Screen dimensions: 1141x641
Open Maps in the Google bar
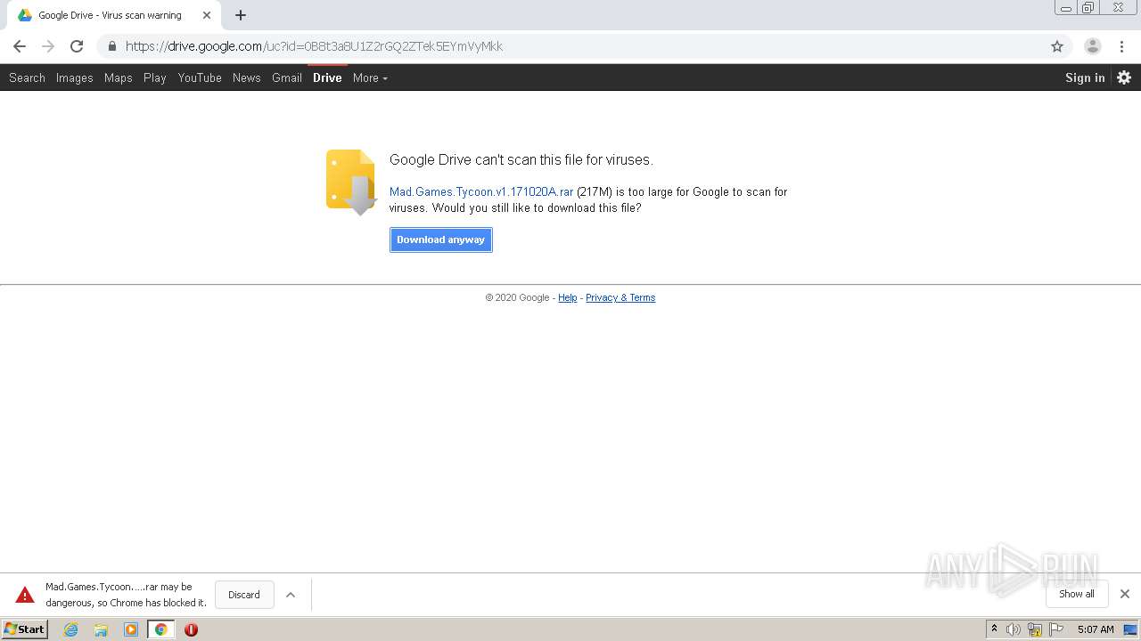118,77
